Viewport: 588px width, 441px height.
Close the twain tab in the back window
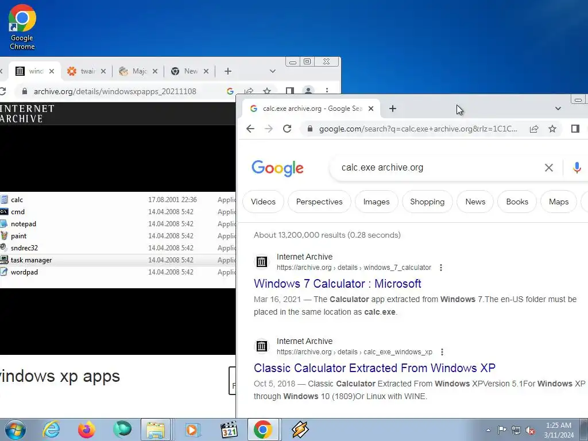pos(103,71)
